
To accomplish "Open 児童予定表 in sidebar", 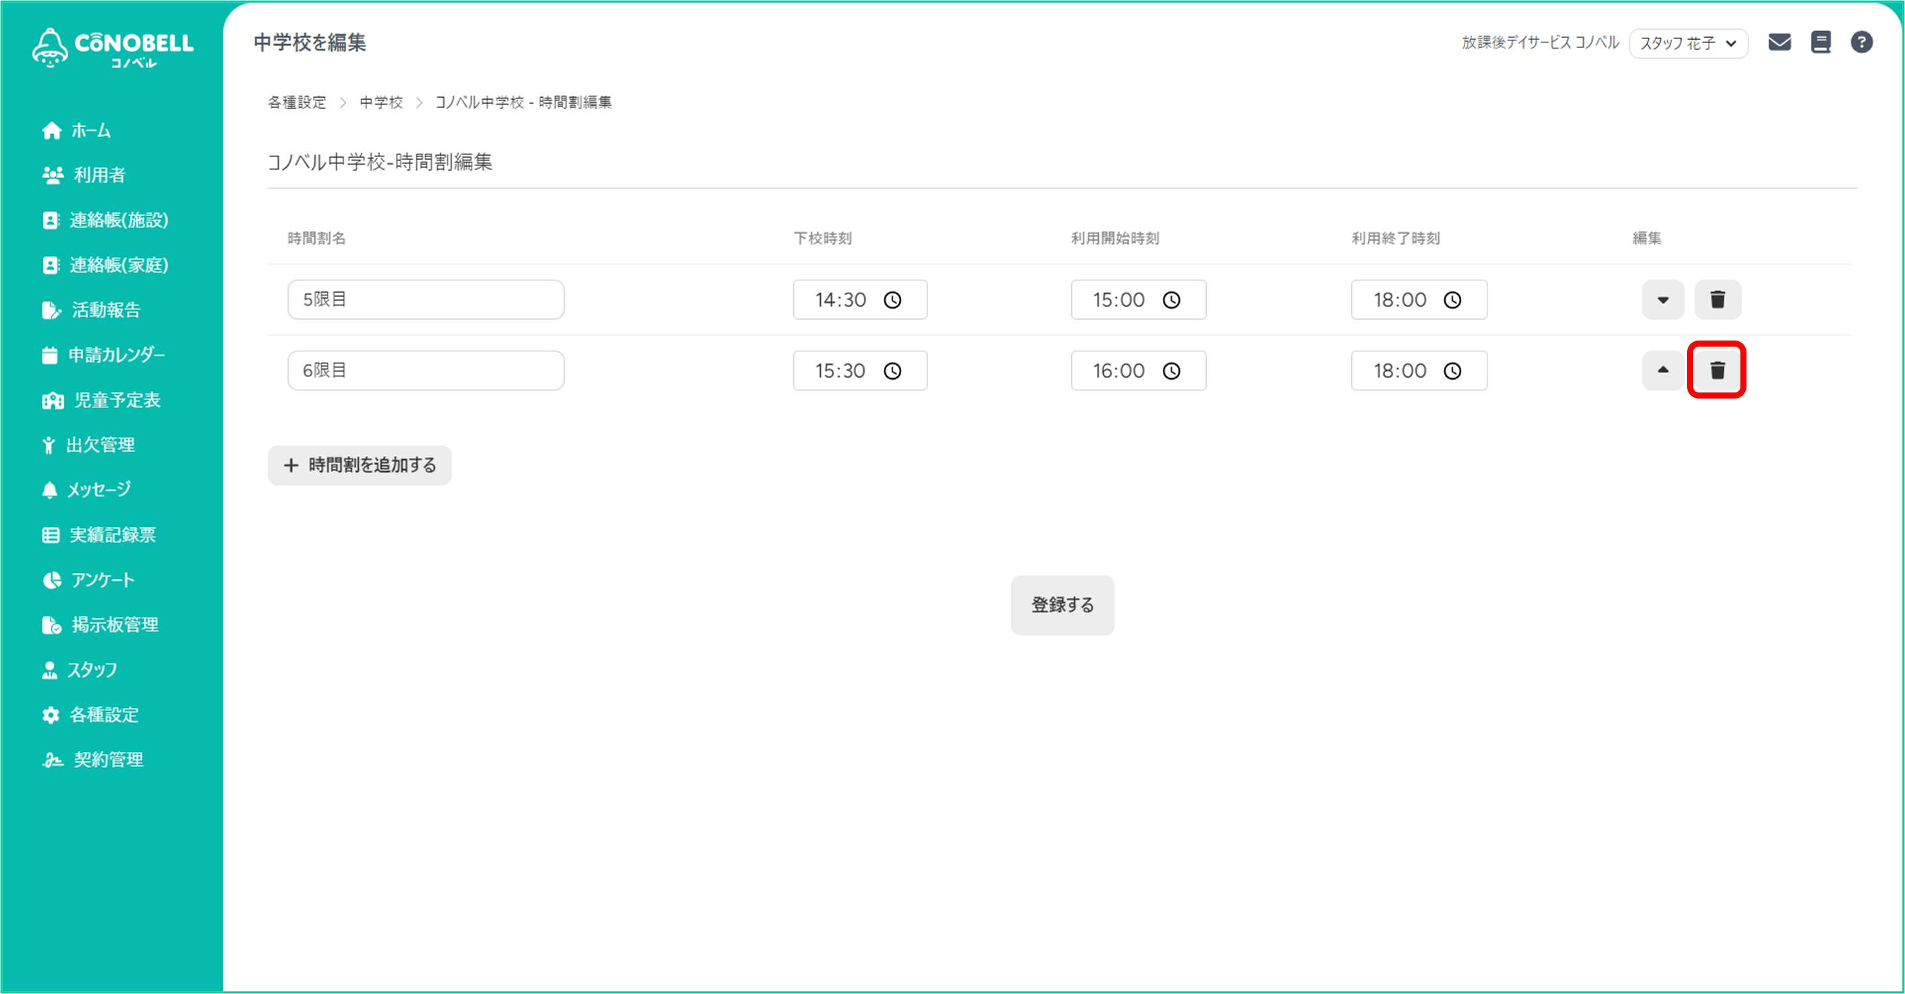I will coord(101,401).
